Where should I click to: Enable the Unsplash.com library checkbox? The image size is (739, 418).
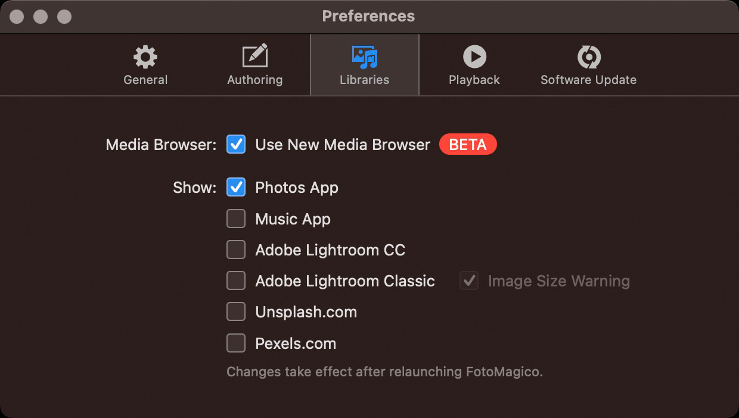point(236,312)
